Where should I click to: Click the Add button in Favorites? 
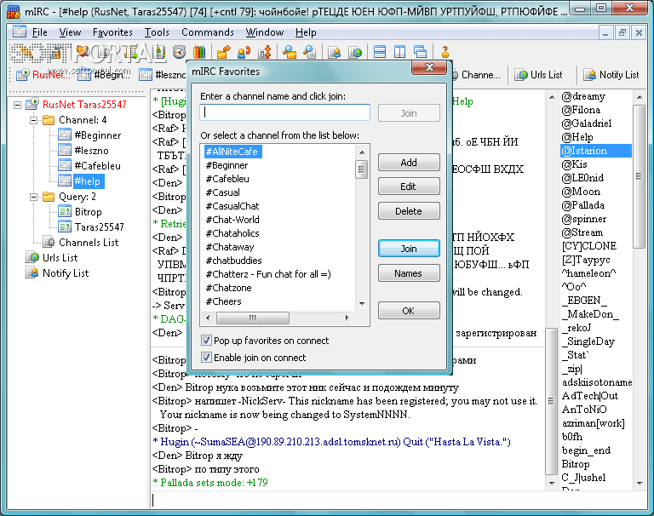pyautogui.click(x=409, y=163)
